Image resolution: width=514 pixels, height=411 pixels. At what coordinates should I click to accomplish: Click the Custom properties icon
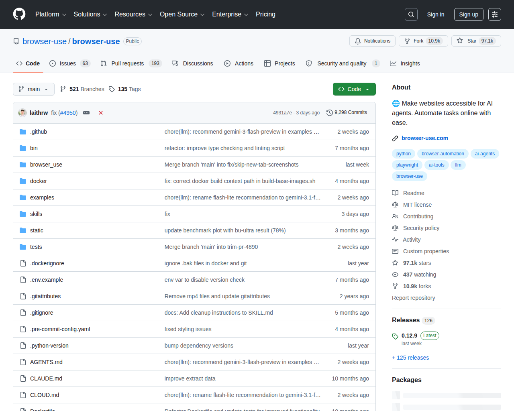point(395,251)
